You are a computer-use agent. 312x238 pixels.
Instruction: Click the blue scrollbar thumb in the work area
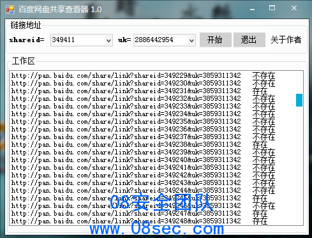click(x=299, y=100)
